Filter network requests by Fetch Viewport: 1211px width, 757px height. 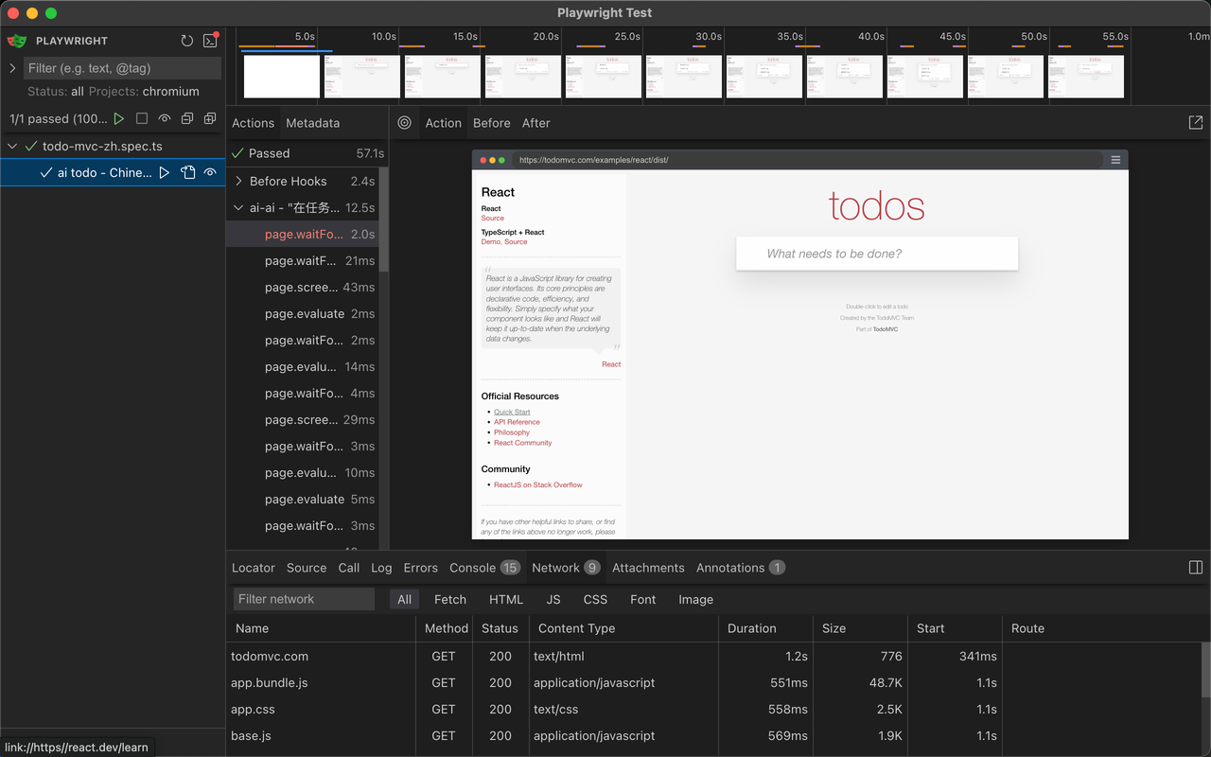pos(449,599)
